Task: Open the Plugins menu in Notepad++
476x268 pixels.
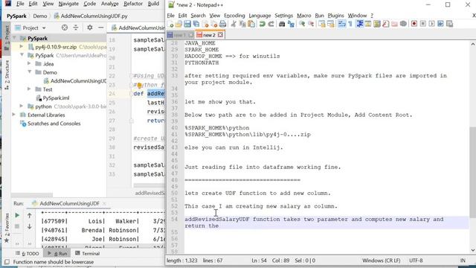Action: [x=335, y=16]
